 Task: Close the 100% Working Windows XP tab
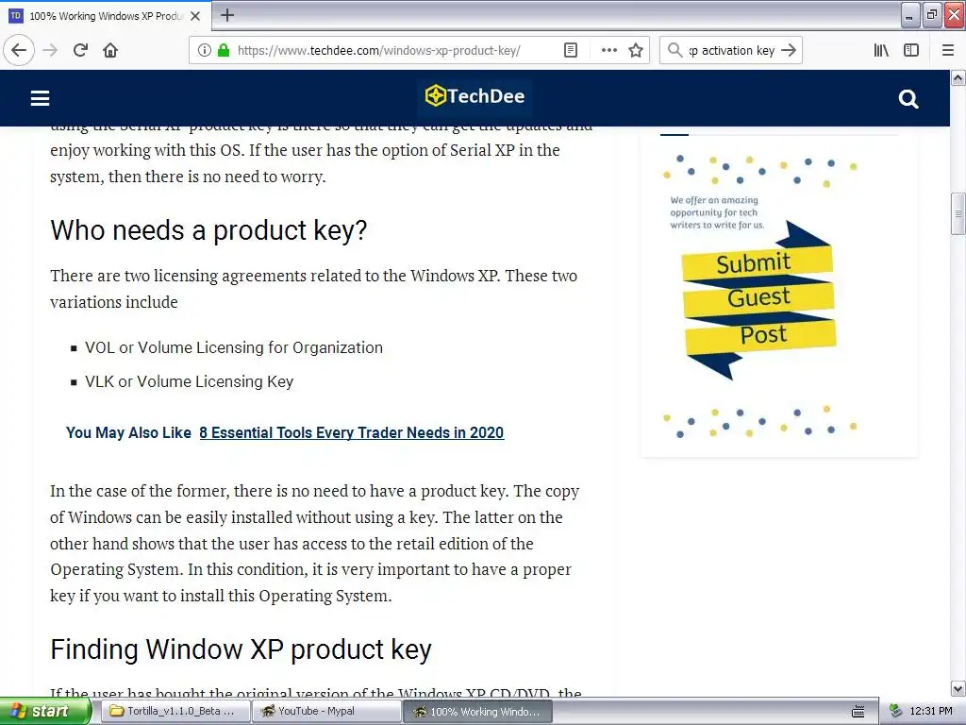(x=195, y=16)
